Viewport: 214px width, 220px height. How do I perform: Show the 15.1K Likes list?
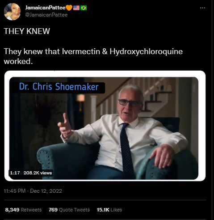pyautogui.click(x=109, y=210)
